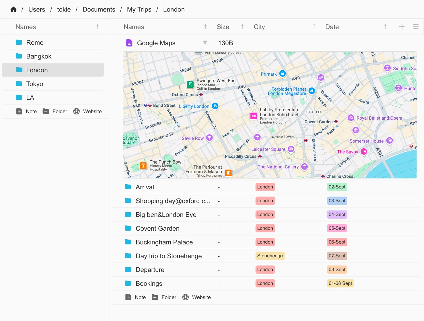Click the plus icon to add column
424x321 pixels.
(402, 27)
